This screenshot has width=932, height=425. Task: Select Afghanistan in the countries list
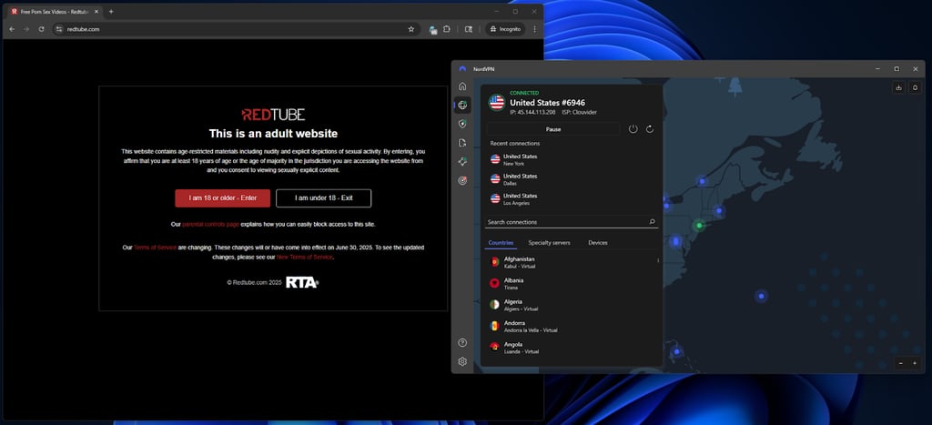571,262
